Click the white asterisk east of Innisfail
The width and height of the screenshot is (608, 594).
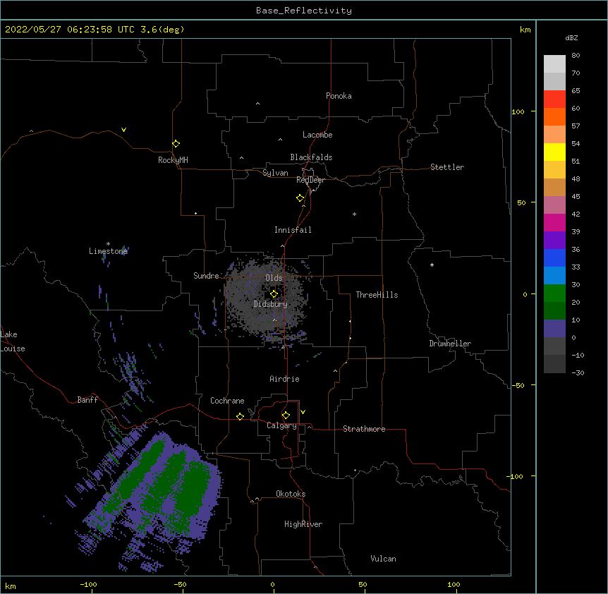pyautogui.click(x=354, y=214)
